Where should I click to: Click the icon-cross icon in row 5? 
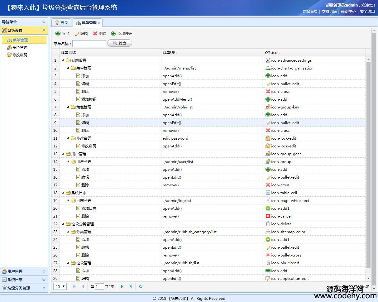pyautogui.click(x=268, y=91)
